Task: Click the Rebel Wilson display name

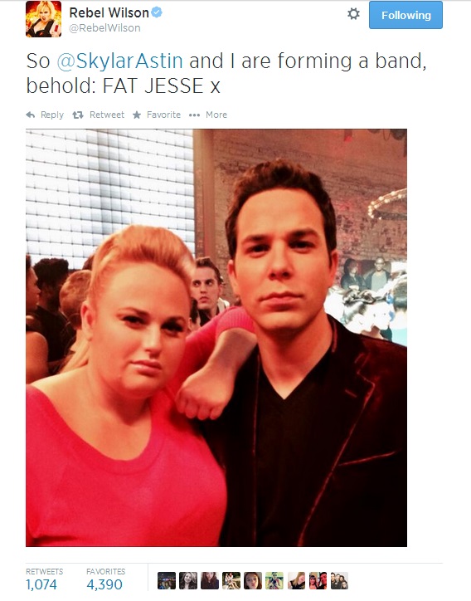Action: 109,12
